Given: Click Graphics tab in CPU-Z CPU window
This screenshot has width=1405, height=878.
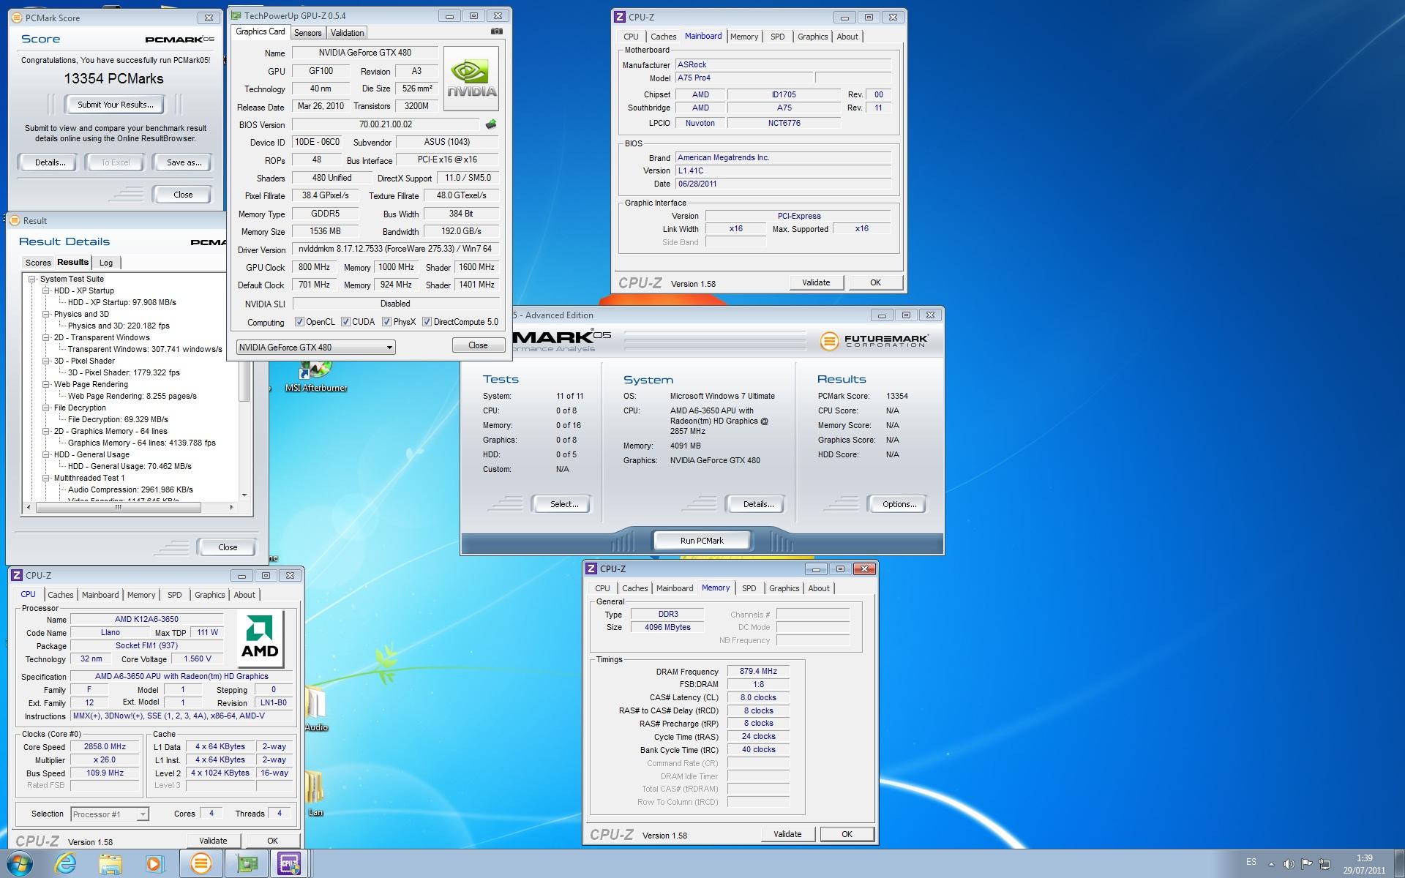Looking at the screenshot, I should click(x=209, y=595).
